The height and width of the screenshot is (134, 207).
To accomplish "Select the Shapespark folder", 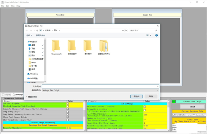I will tap(56, 48).
